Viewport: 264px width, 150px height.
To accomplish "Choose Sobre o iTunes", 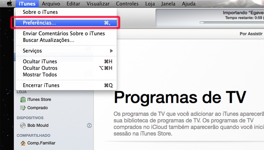I will (x=66, y=12).
